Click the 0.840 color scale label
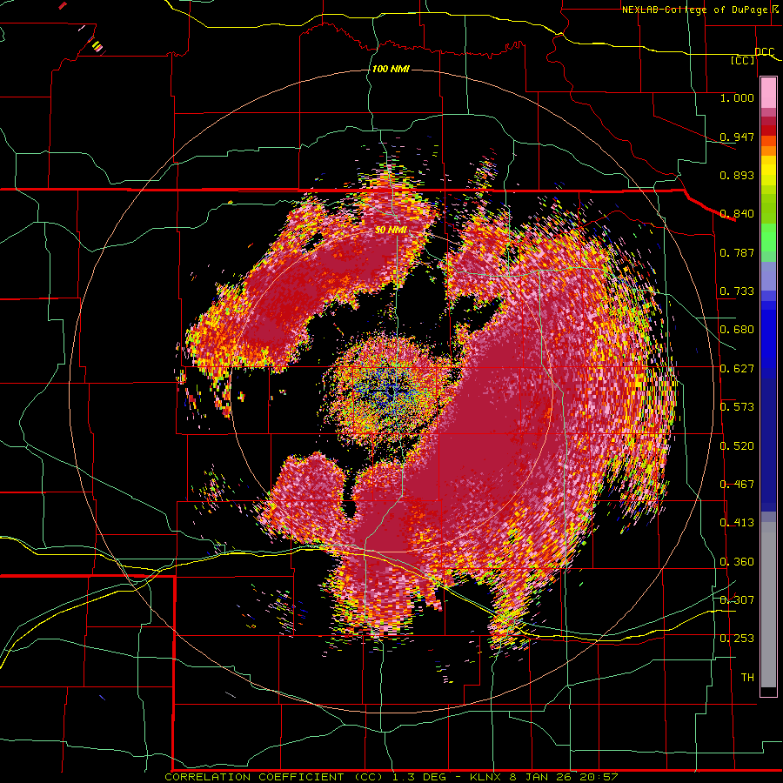Viewport: 783px width, 783px height. tap(737, 214)
